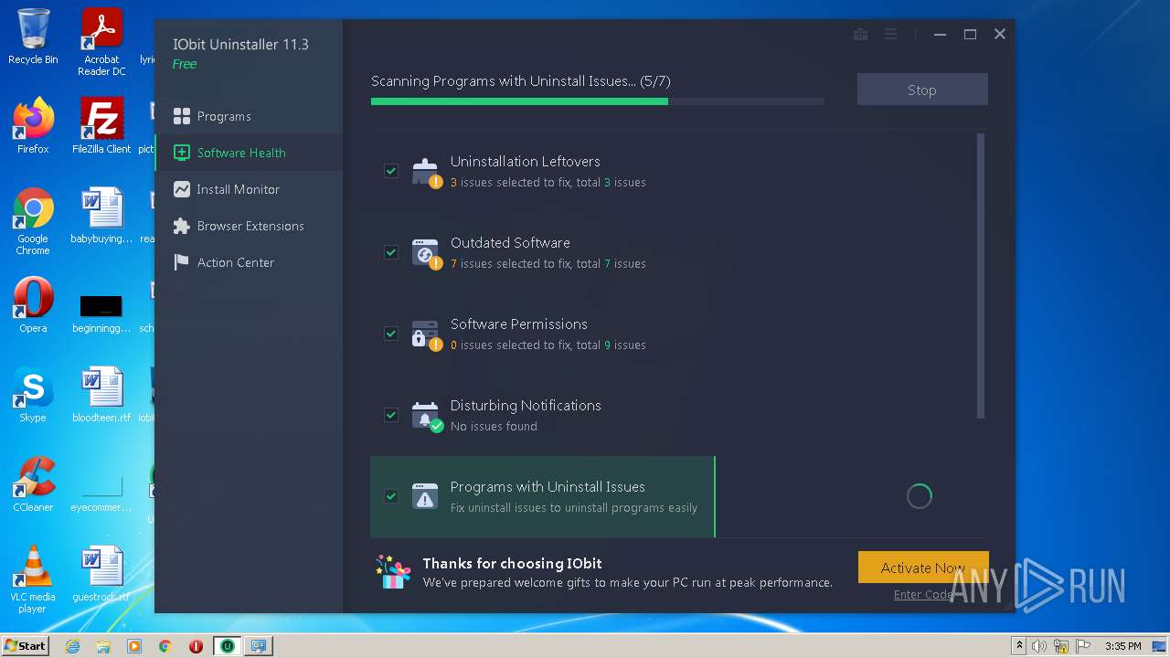
Task: Click 'No issues found' text
Action: 494,426
